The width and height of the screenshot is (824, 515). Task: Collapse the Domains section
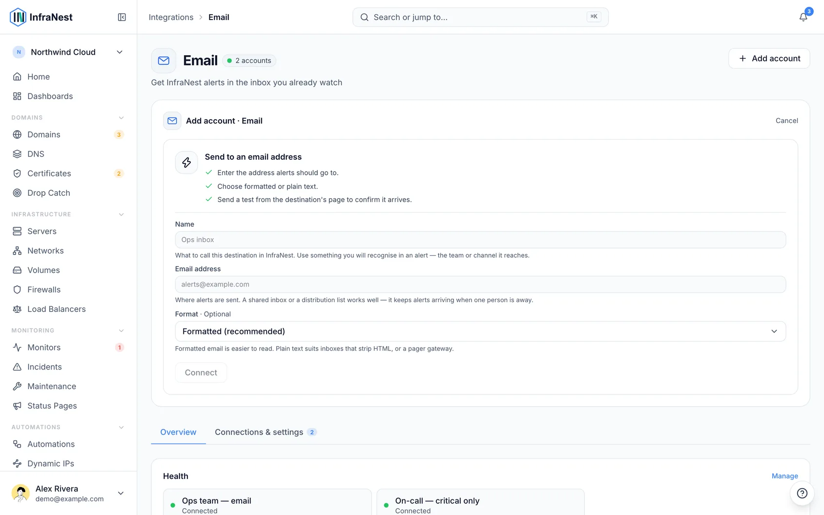[121, 118]
